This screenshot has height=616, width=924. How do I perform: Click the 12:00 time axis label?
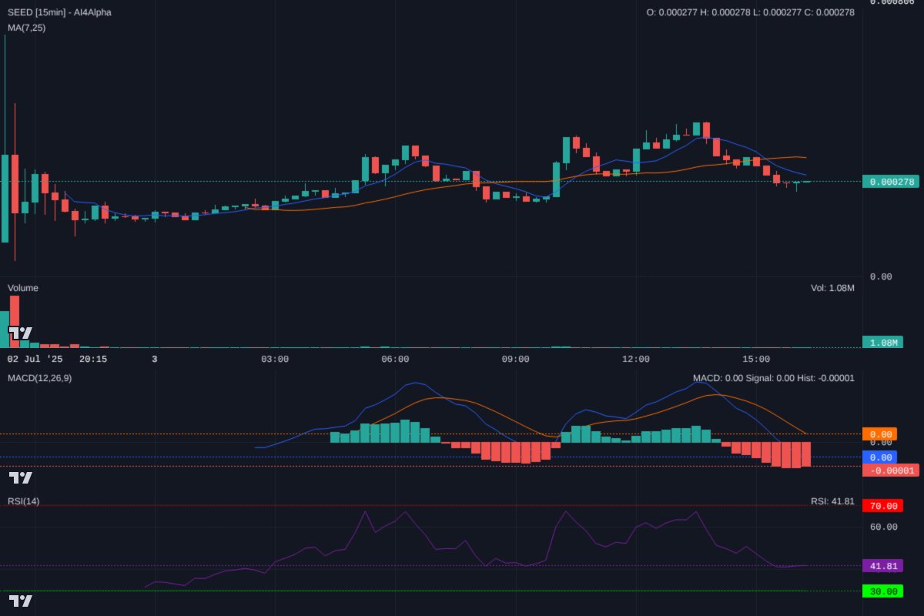(636, 359)
